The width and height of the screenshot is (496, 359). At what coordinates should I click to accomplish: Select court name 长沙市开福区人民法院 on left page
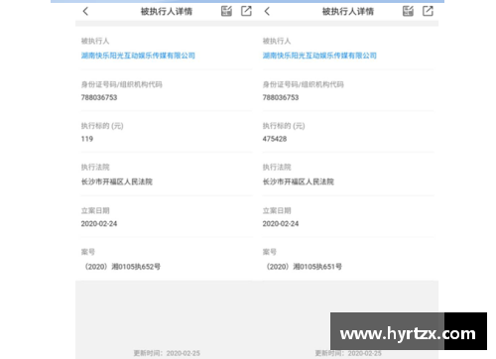117,181
